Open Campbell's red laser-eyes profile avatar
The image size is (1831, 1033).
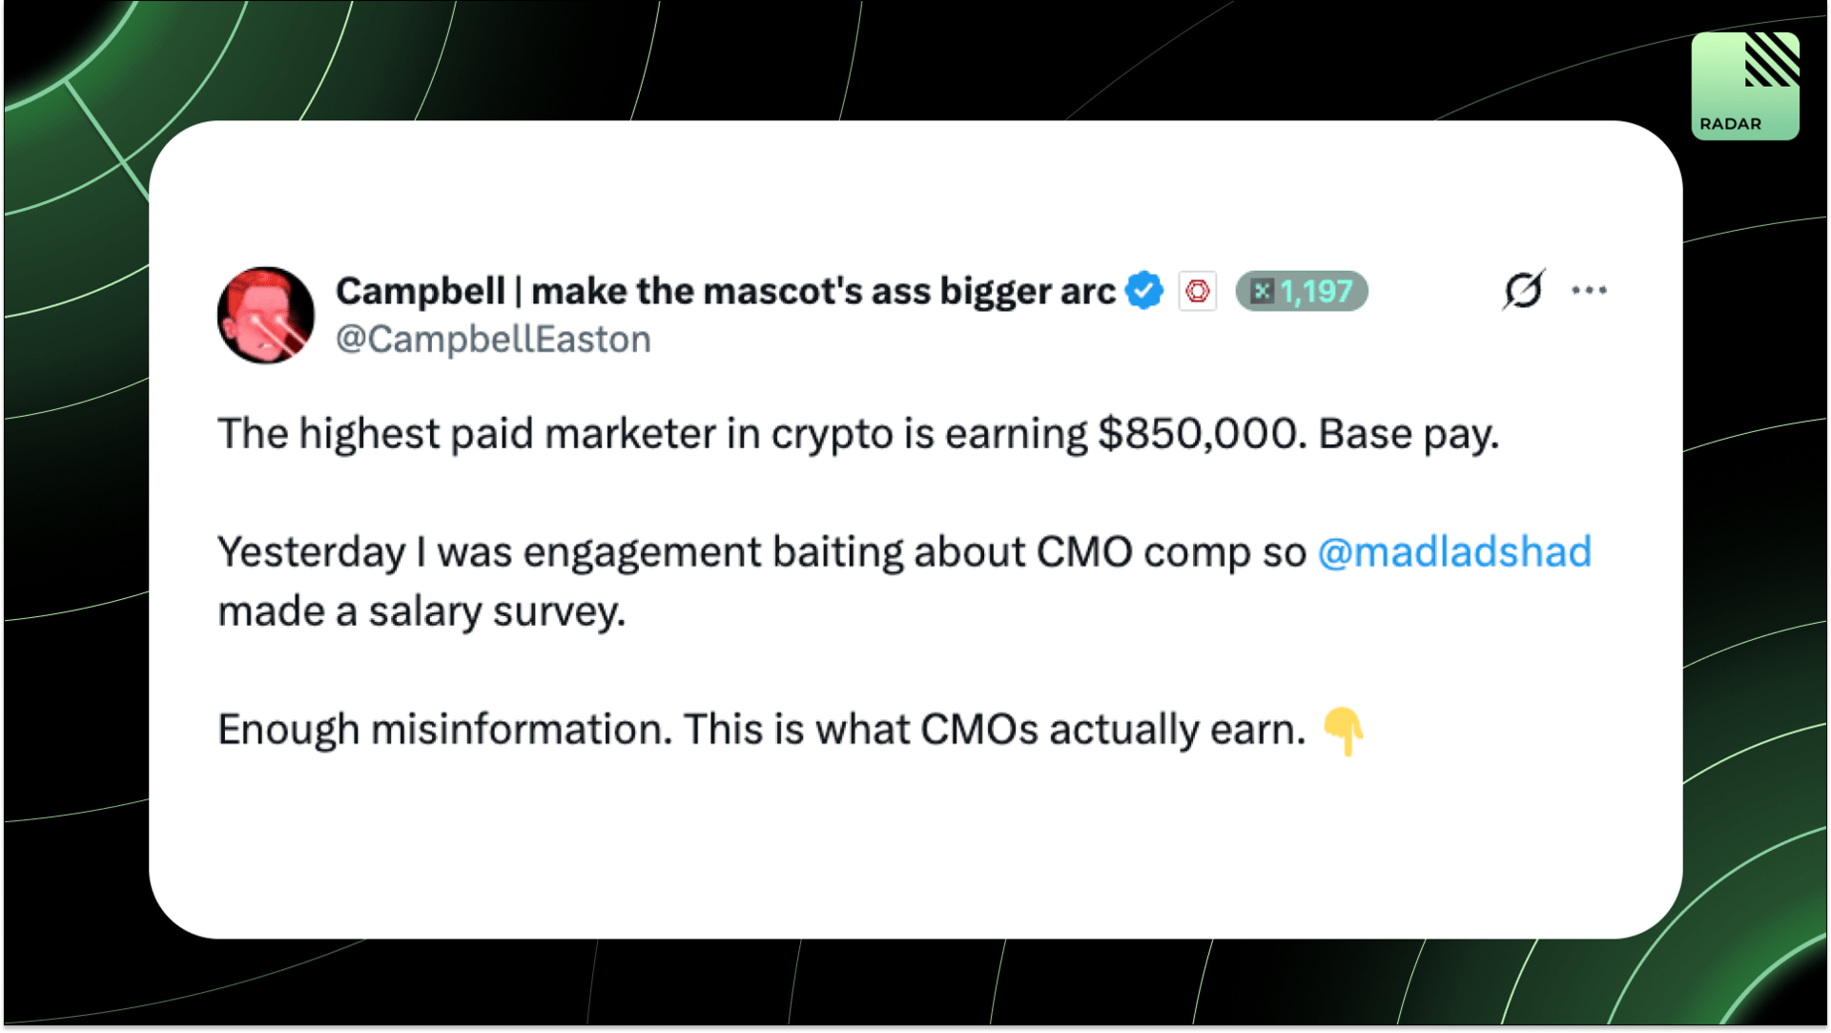pyautogui.click(x=265, y=315)
